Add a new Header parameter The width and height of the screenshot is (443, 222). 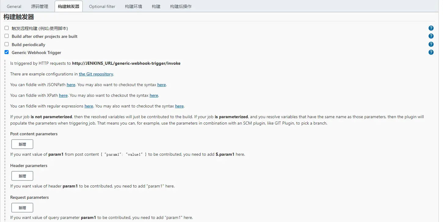coord(22,176)
